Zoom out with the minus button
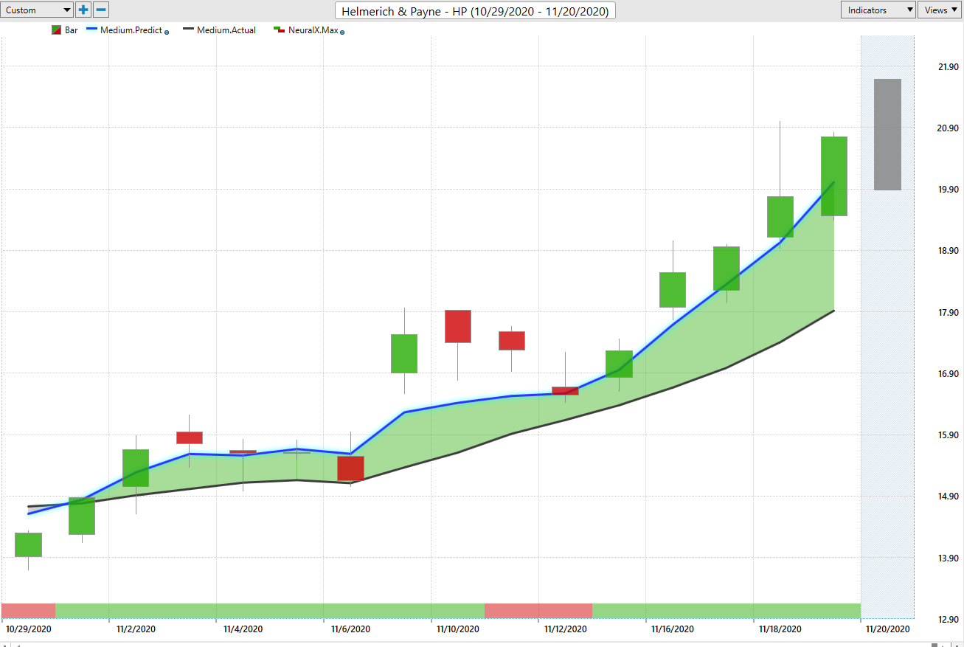The height and width of the screenshot is (647, 964). point(102,10)
